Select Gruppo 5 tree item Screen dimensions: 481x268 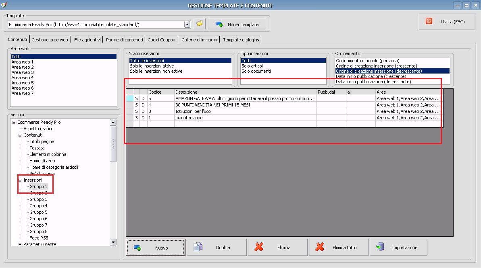(38, 212)
